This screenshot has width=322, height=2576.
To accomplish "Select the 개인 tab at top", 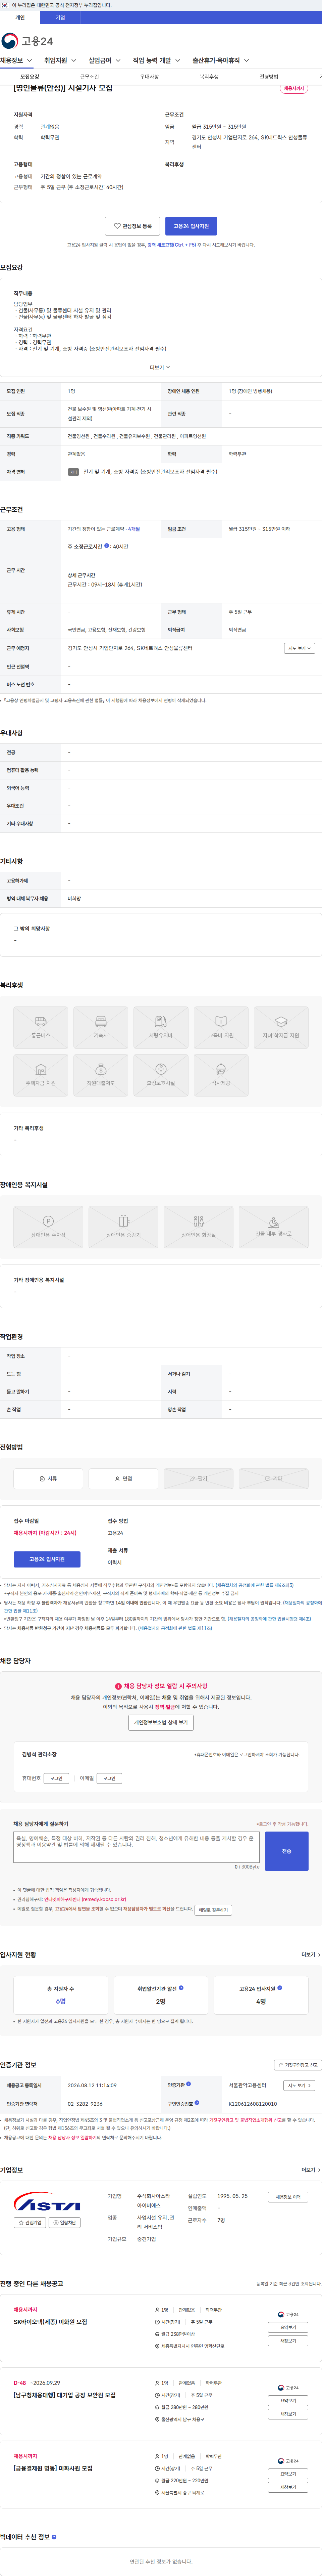I will 20,17.
